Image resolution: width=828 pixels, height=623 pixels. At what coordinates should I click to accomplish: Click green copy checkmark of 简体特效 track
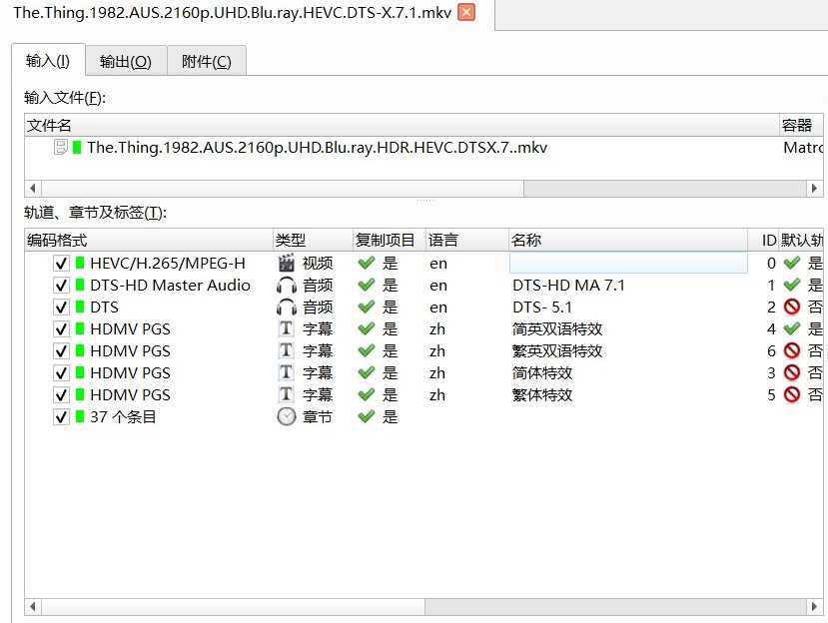point(366,373)
